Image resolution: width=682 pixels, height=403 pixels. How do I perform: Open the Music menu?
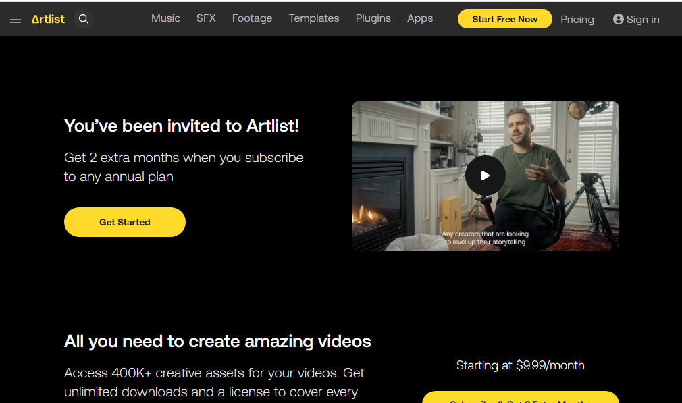(165, 18)
